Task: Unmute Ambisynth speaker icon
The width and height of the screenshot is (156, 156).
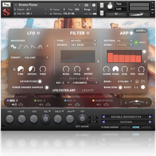Action: coord(99,105)
